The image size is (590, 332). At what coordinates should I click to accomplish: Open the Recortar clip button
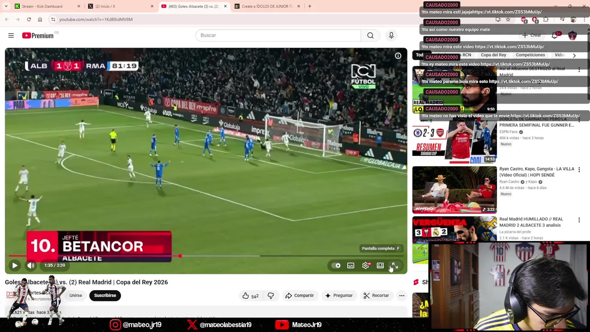point(376,296)
